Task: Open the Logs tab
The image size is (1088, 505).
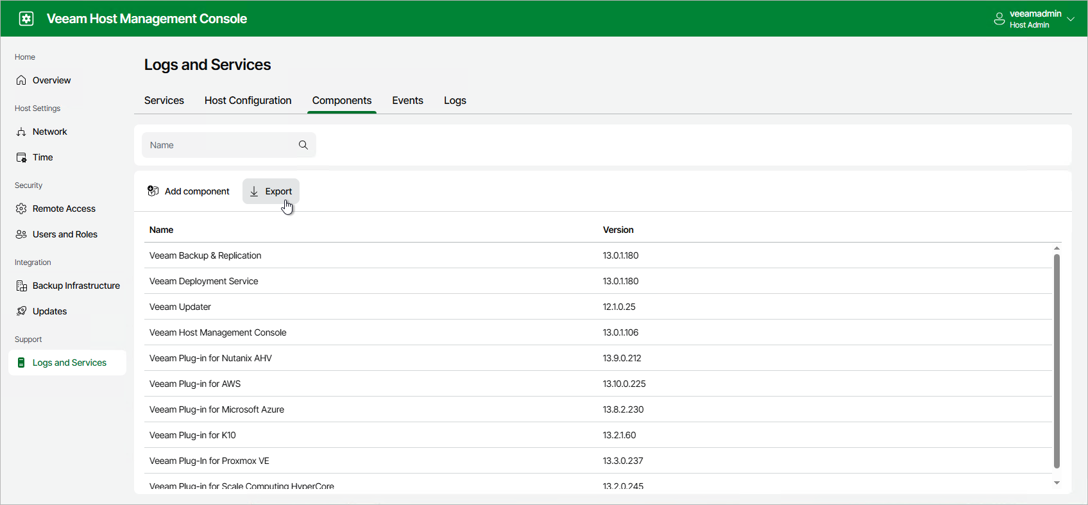Action: (x=455, y=100)
